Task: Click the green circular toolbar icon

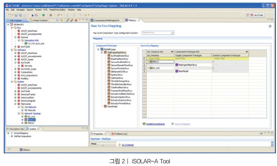Action: point(43,15)
